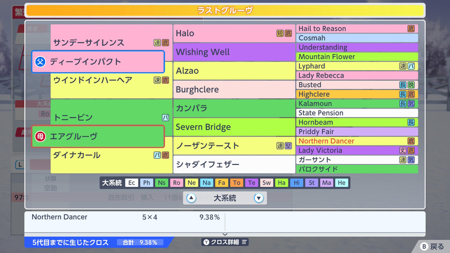Select the シャダイフェザー cell
This screenshot has height=253, width=450.
coord(234,164)
